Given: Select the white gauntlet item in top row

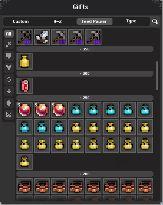Looking at the screenshot, I should point(42,37).
